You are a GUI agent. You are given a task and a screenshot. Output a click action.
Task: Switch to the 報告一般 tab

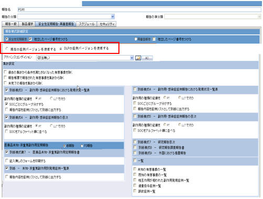11,24
